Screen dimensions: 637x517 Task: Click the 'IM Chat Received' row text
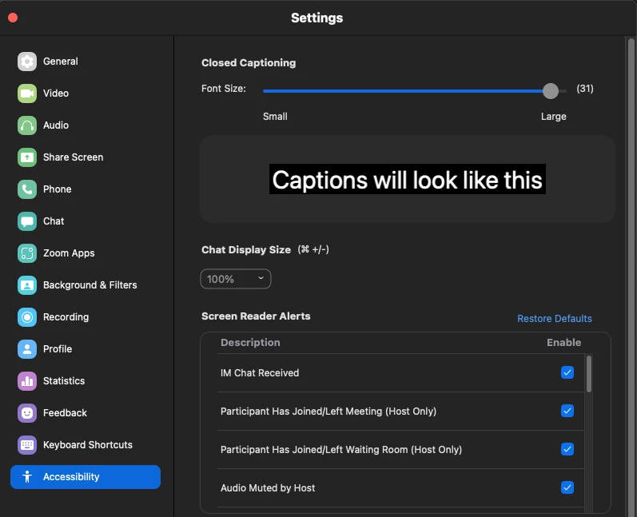[260, 373]
